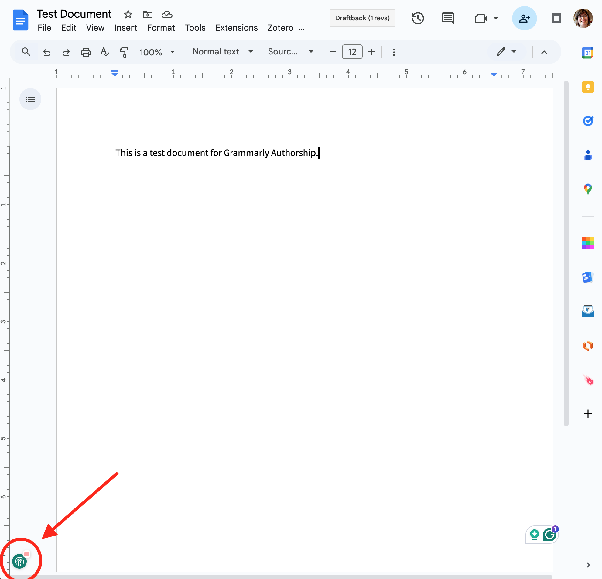Click the Share add-person button
Image resolution: width=602 pixels, height=579 pixels.
(524, 18)
